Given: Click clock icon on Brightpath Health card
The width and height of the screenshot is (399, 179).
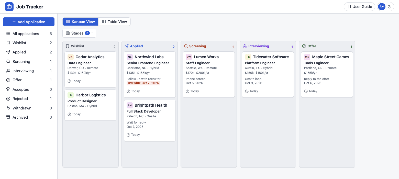Looking at the screenshot, I should click(128, 135).
